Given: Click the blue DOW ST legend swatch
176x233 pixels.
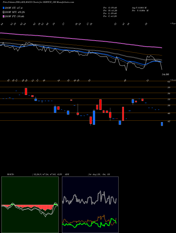Looking at the screenshot, I should click(x=4, y=8).
